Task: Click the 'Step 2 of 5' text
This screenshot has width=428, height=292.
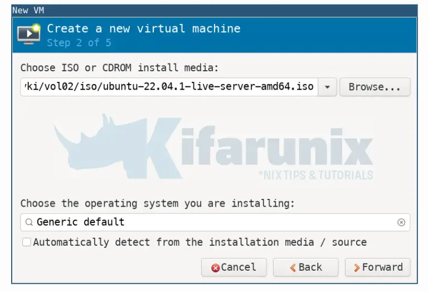Action: click(79, 43)
